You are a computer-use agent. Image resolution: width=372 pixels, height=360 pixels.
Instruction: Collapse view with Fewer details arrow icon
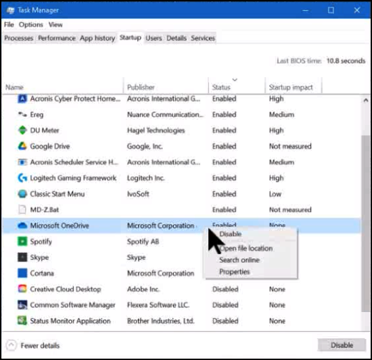tap(11, 345)
